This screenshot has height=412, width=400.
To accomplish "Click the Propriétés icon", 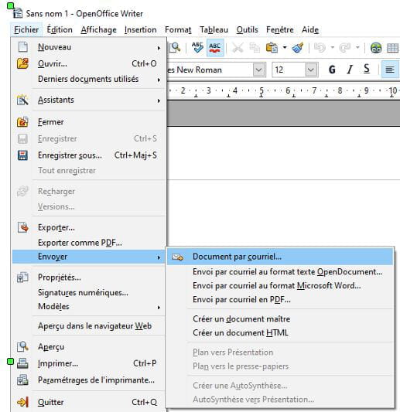I will pos(22,278).
